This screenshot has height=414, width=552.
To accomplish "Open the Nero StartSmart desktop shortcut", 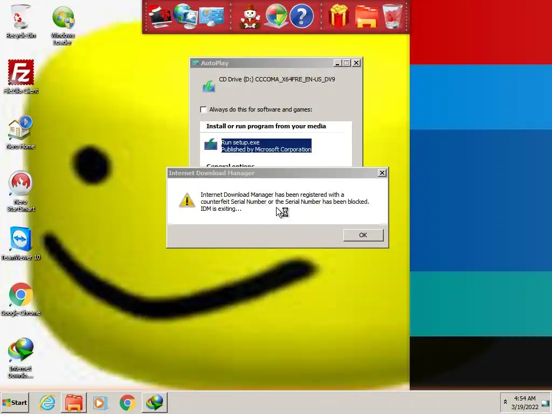I will [20, 191].
